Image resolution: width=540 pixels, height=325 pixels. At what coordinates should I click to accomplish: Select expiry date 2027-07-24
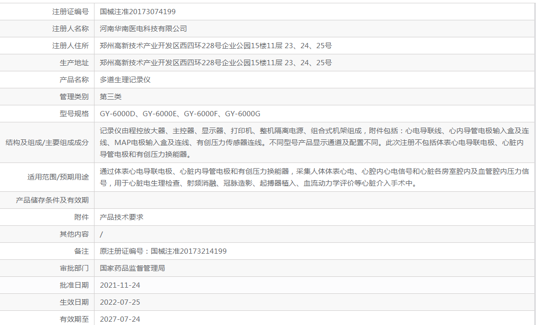(120, 319)
